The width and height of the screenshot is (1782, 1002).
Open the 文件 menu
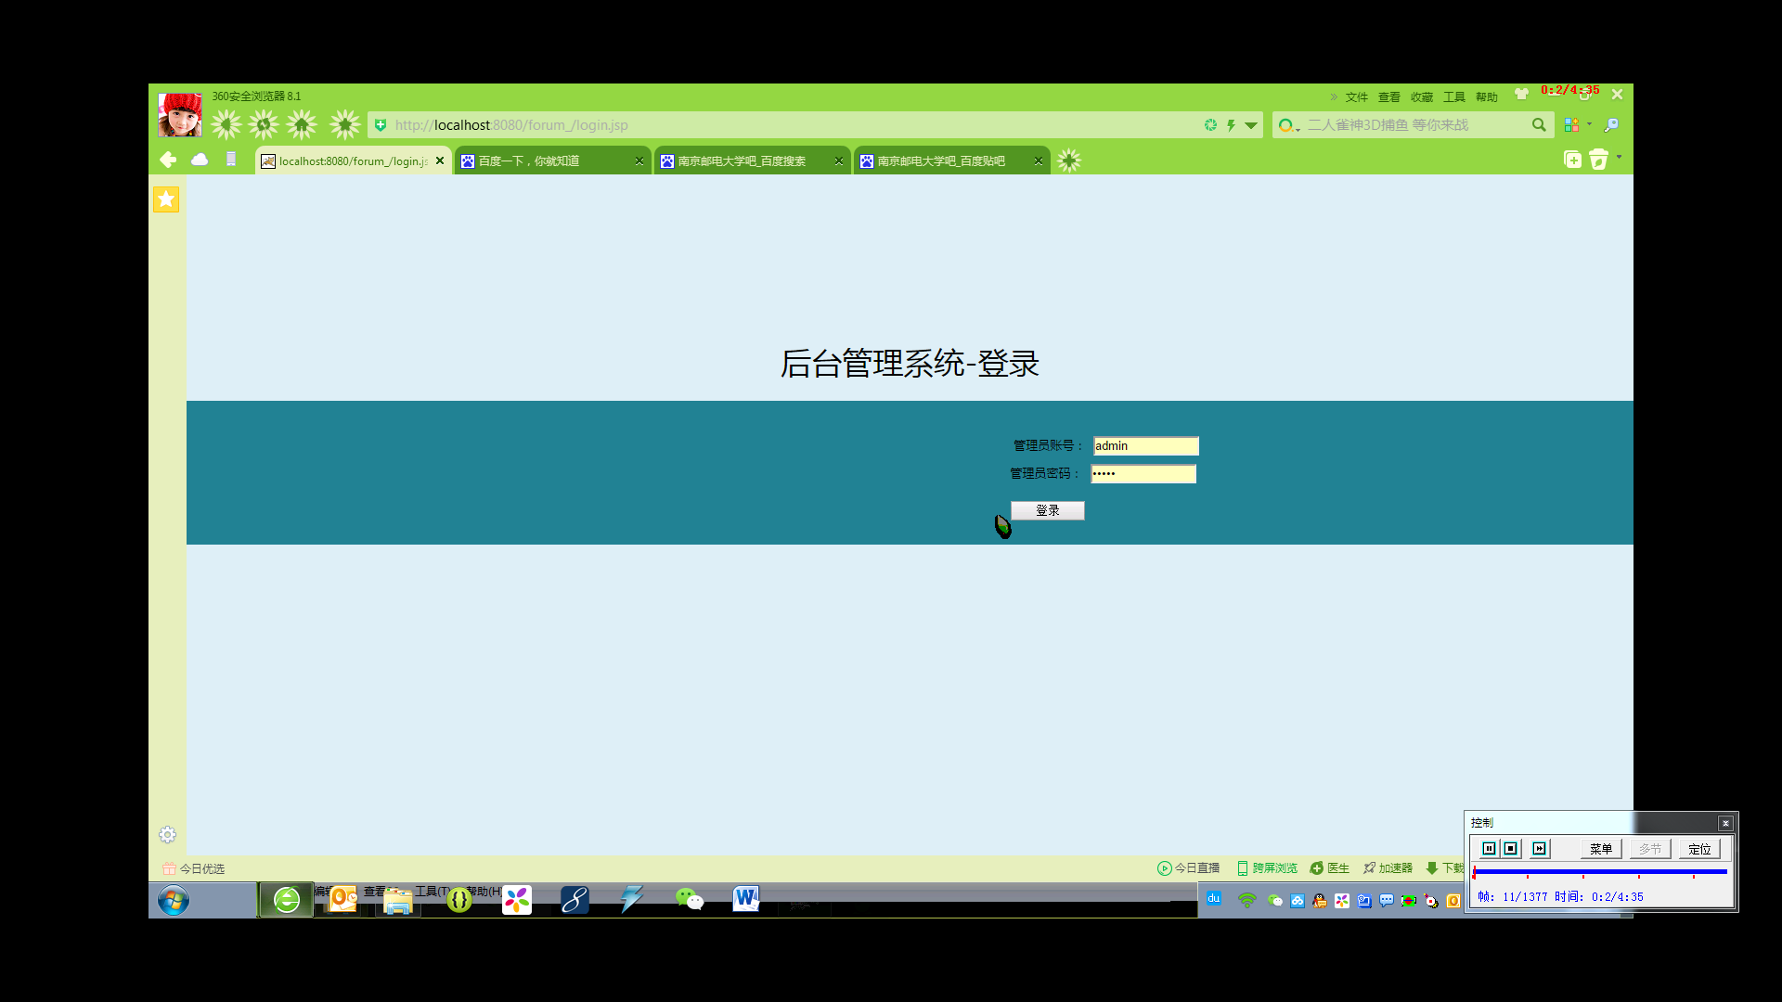tap(1357, 97)
